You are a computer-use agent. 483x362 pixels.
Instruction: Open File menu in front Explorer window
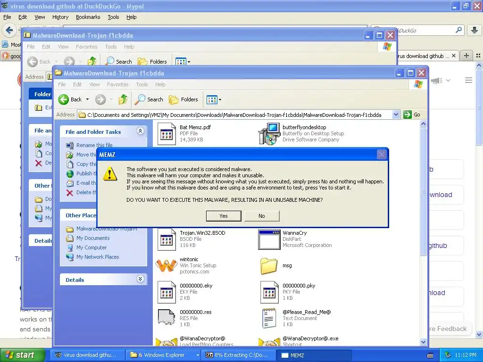[x=62, y=84]
